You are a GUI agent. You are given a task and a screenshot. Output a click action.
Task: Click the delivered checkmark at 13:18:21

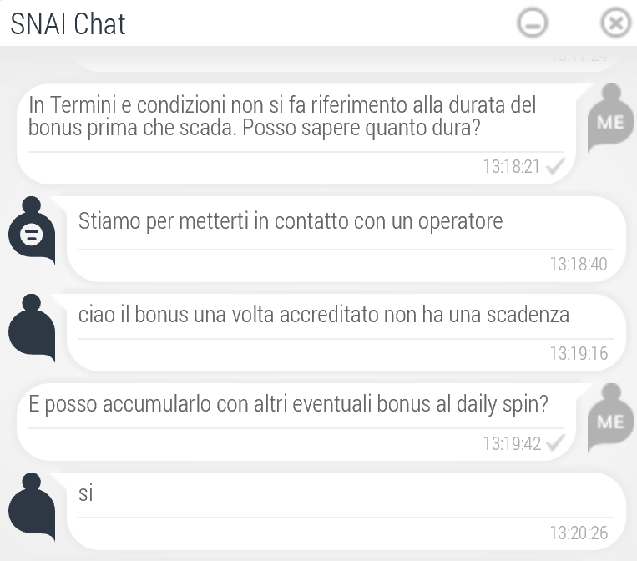pyautogui.click(x=555, y=167)
